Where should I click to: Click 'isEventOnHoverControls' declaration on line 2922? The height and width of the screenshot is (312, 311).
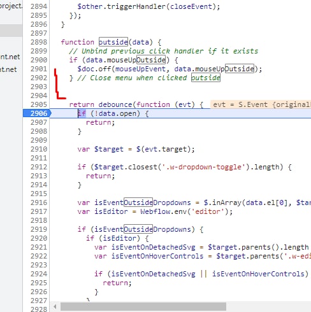[x=157, y=256]
